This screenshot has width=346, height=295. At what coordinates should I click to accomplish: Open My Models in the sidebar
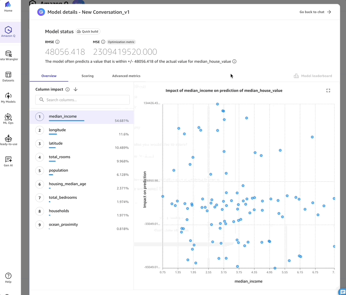tap(8, 98)
